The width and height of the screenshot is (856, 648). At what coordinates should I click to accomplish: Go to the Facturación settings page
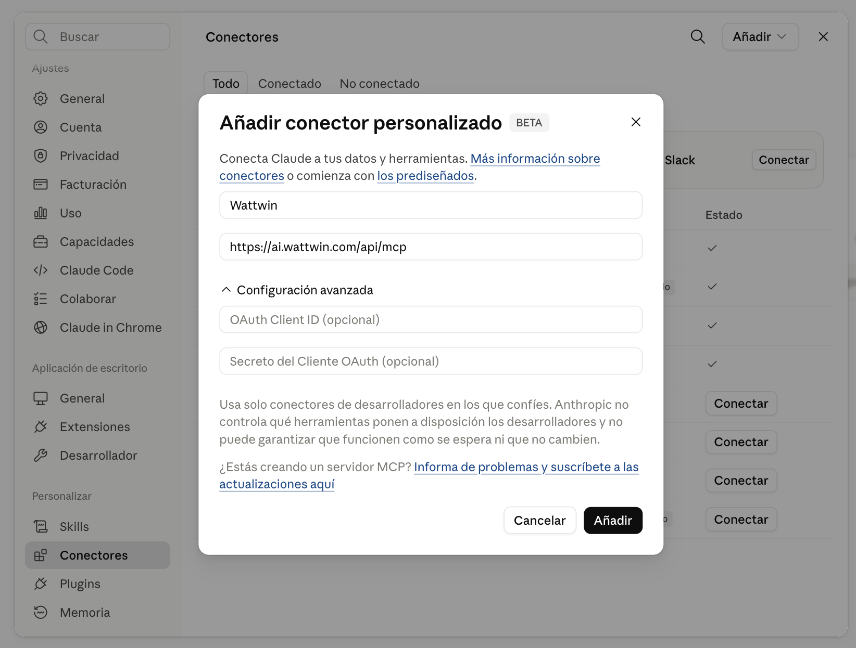point(97,185)
